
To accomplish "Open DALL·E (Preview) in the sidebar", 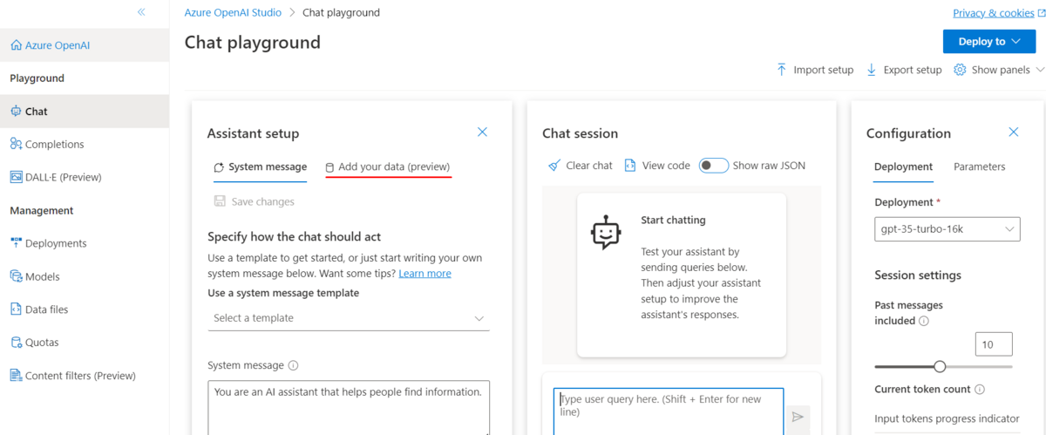I will (x=85, y=177).
